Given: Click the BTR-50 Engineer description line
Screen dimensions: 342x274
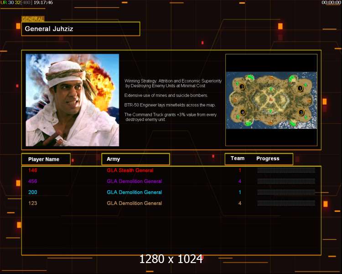Looking at the screenshot, I should pyautogui.click(x=170, y=105).
